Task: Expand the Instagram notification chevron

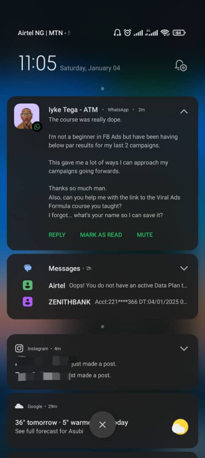Action: 184,349
